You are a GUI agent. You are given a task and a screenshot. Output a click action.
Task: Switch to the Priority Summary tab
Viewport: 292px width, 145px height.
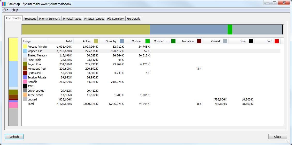pos(50,19)
